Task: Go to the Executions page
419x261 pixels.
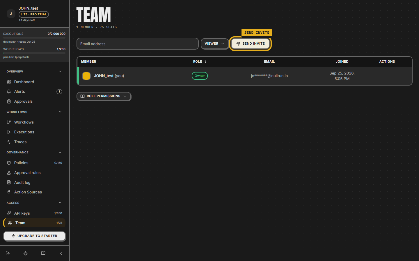Action: click(x=34, y=132)
